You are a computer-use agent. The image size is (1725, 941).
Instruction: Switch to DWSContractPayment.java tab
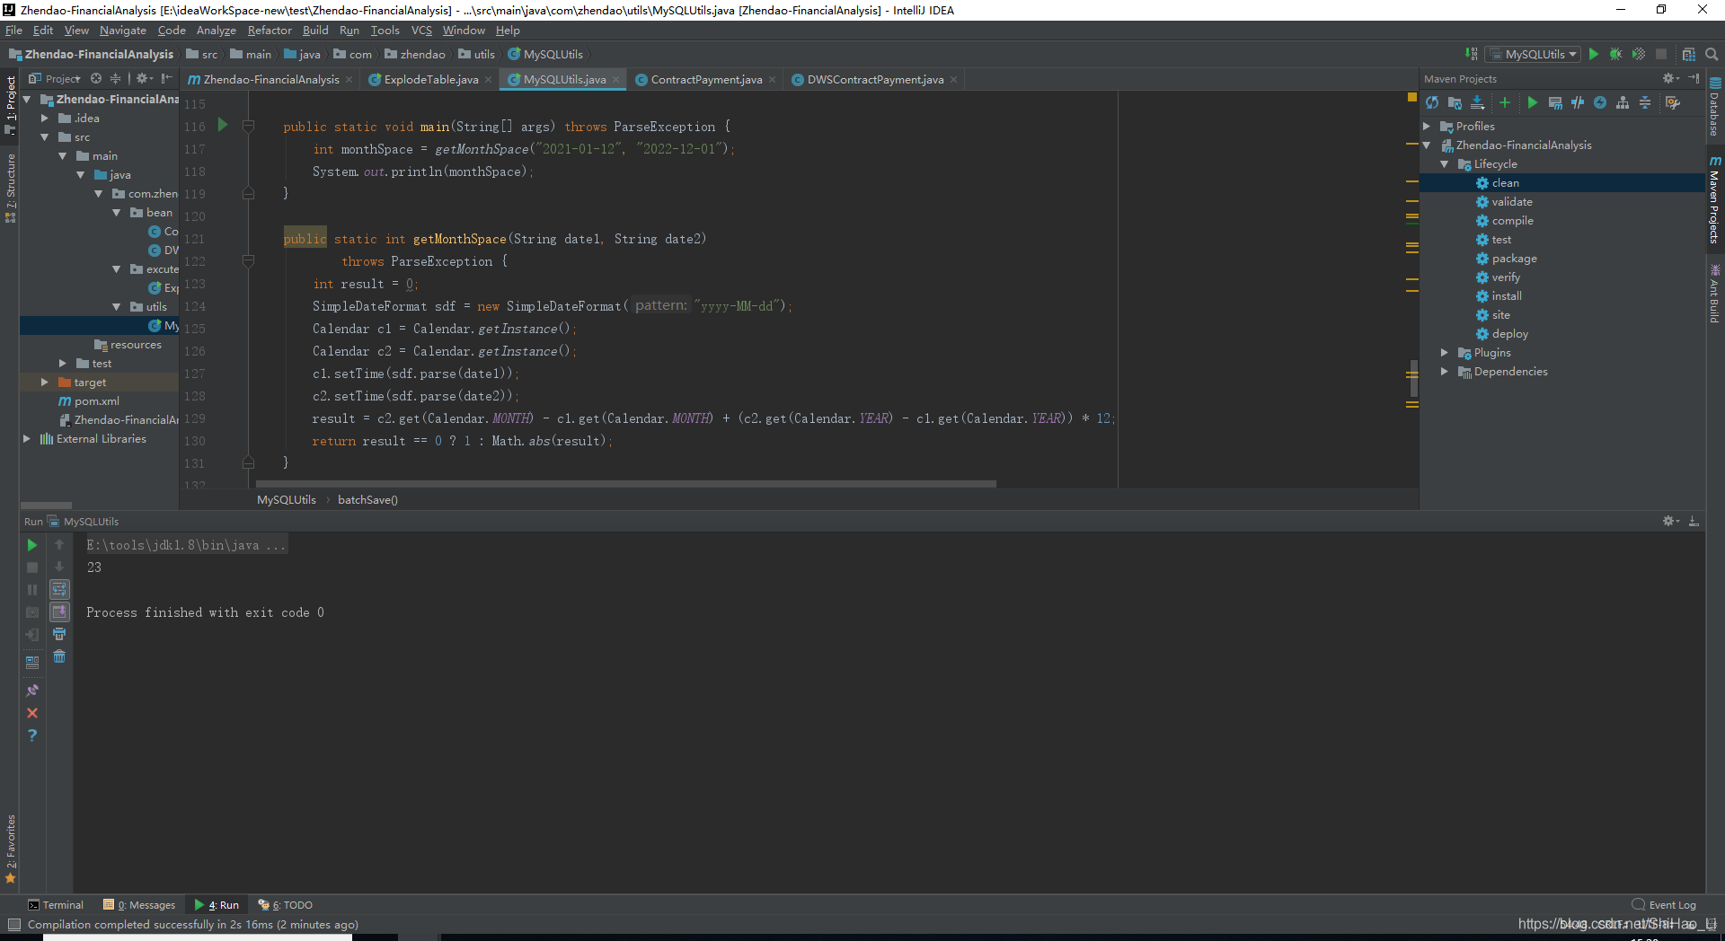click(x=875, y=80)
